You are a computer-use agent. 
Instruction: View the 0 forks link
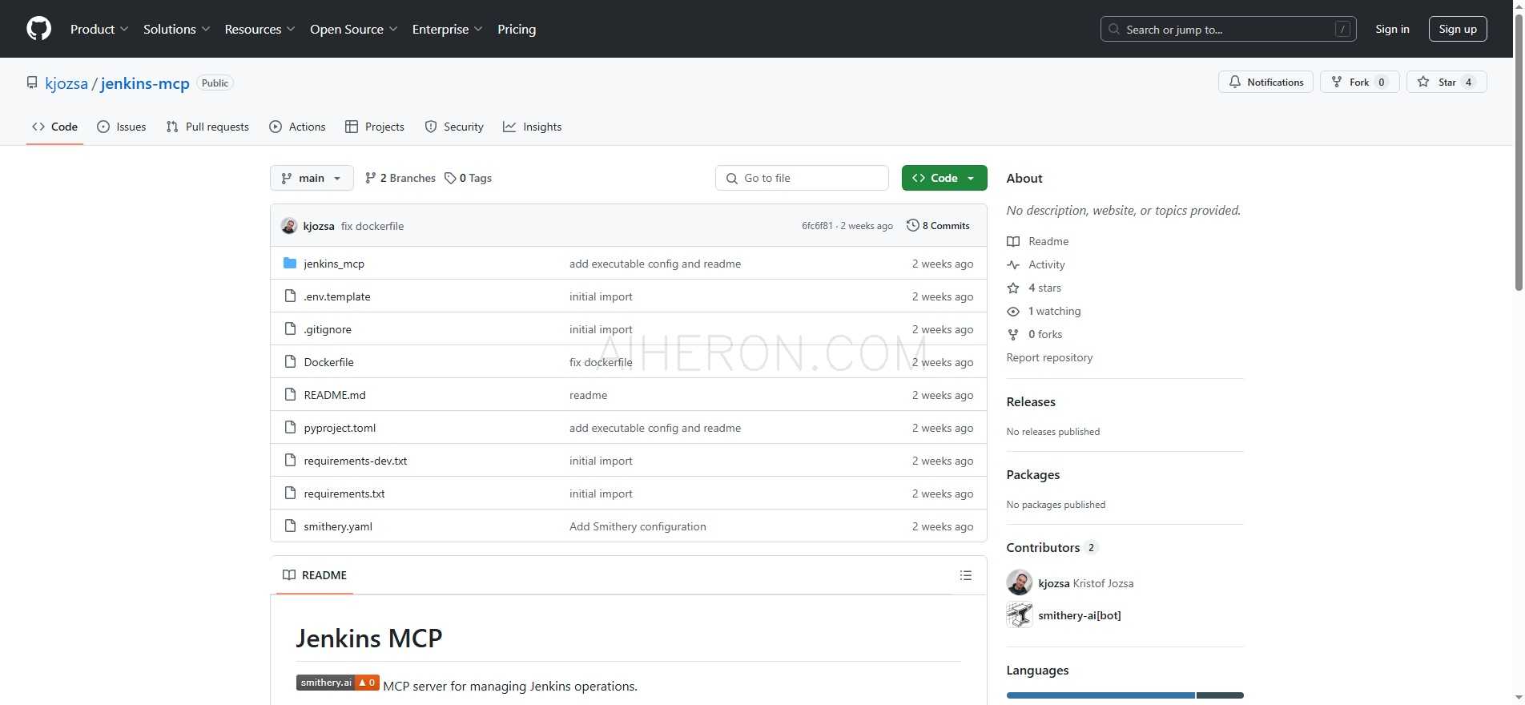pos(1045,334)
